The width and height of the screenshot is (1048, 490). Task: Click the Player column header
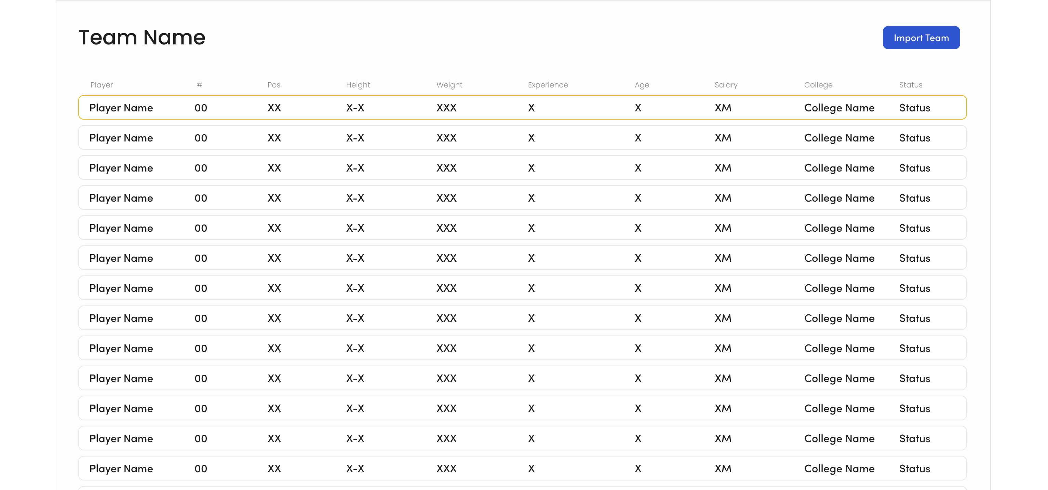tap(102, 85)
